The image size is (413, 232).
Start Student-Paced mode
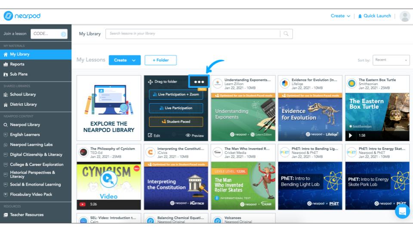click(176, 122)
